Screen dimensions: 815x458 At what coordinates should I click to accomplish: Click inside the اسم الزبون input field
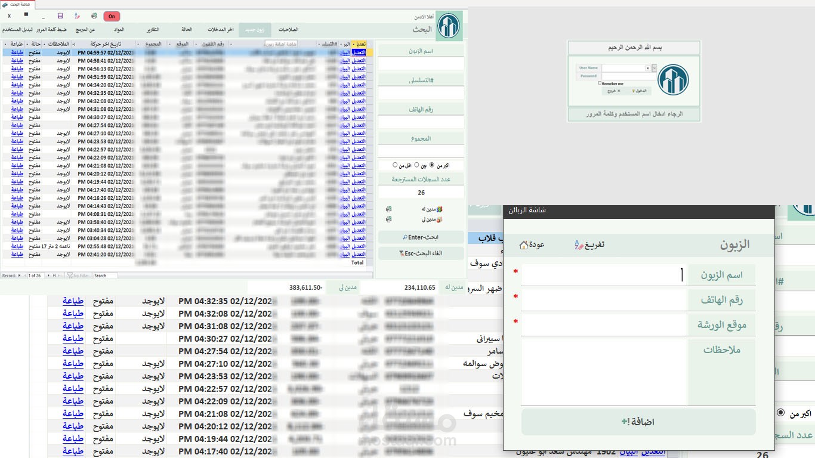click(603, 274)
